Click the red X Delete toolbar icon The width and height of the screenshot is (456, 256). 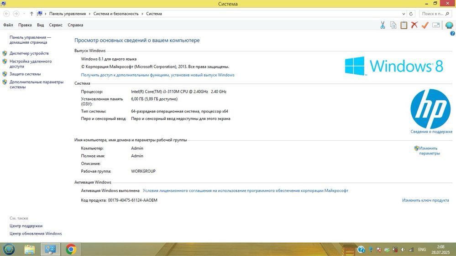(x=414, y=25)
